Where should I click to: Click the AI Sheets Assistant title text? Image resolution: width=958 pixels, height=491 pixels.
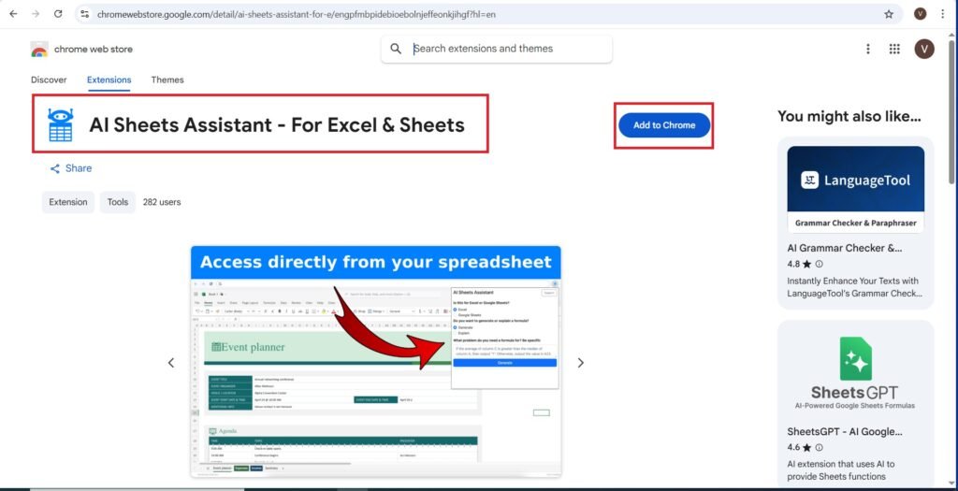[x=277, y=124]
